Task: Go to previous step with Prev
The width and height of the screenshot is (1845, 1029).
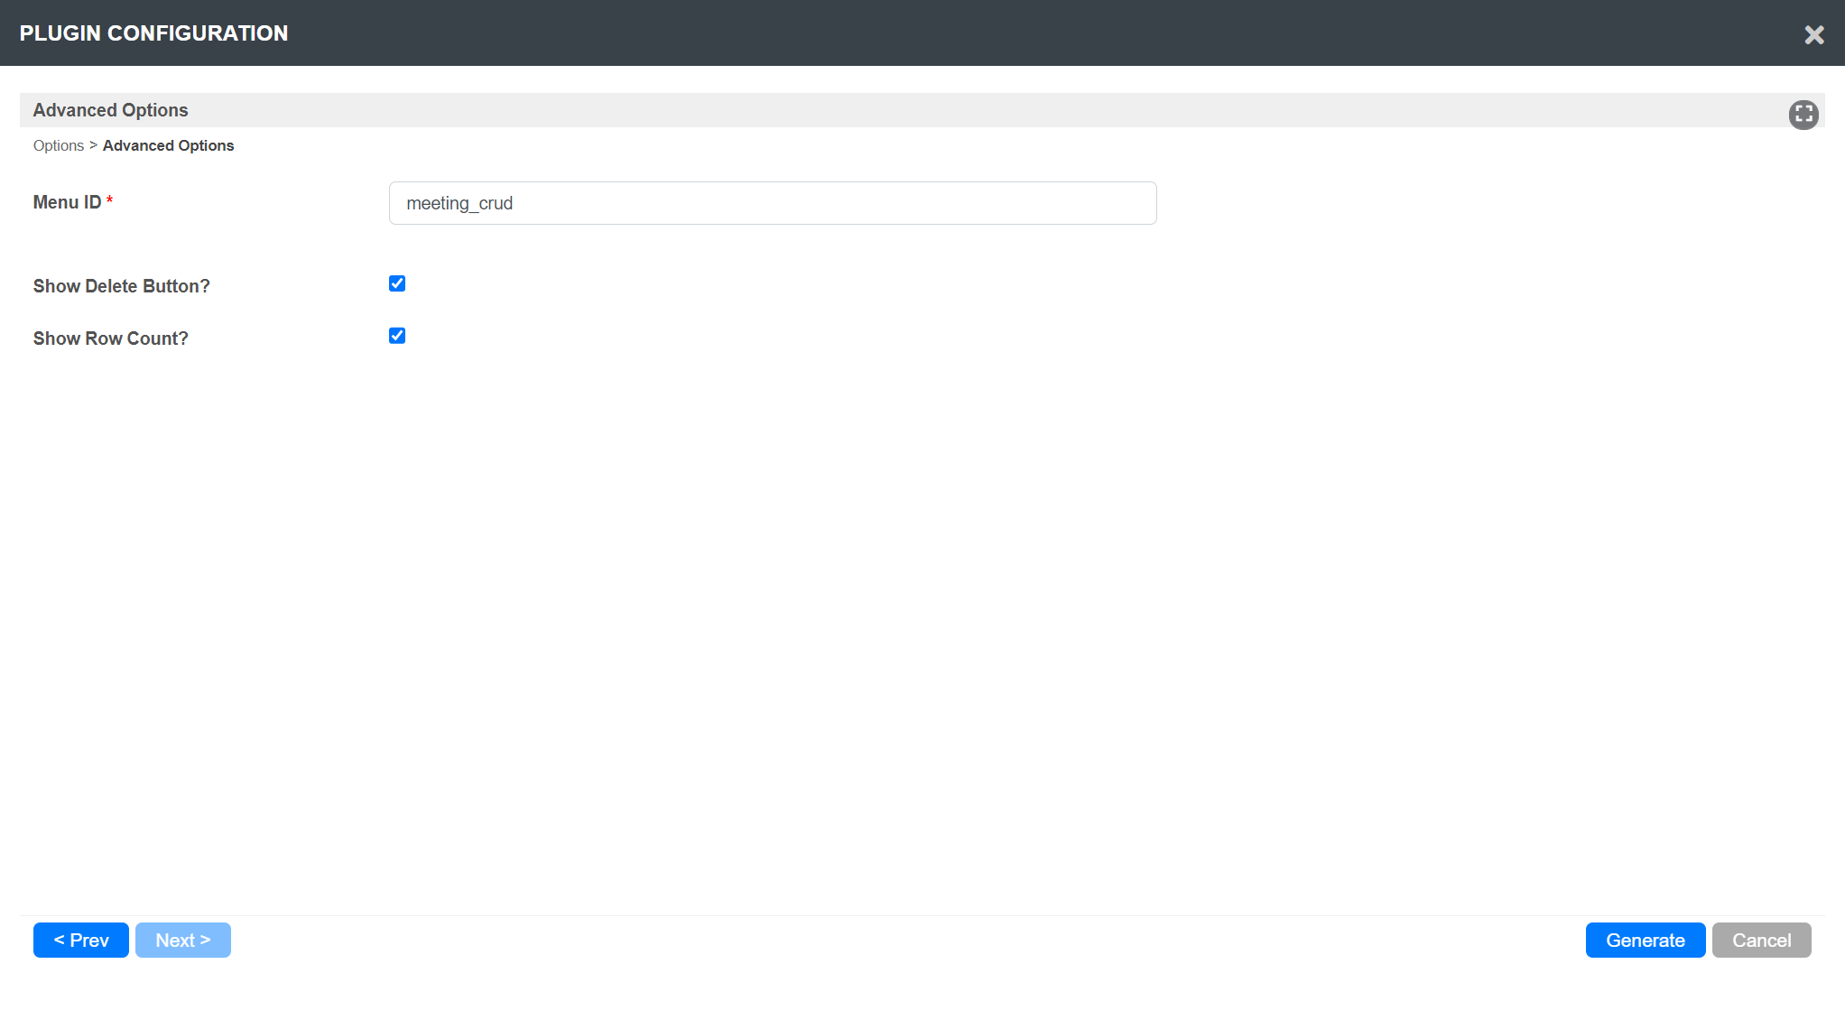Action: pyautogui.click(x=81, y=940)
